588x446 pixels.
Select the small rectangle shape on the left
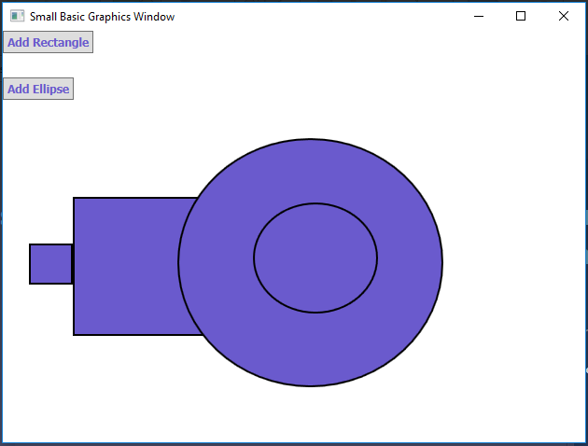51,264
